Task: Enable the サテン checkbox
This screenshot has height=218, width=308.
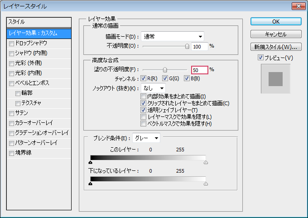Action: point(11,113)
